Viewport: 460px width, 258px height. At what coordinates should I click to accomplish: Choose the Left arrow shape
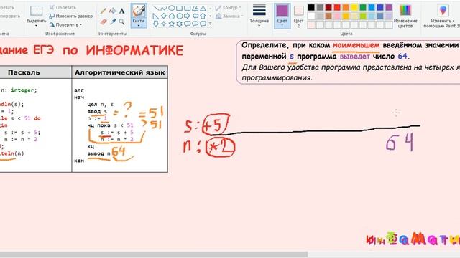tap(195, 16)
